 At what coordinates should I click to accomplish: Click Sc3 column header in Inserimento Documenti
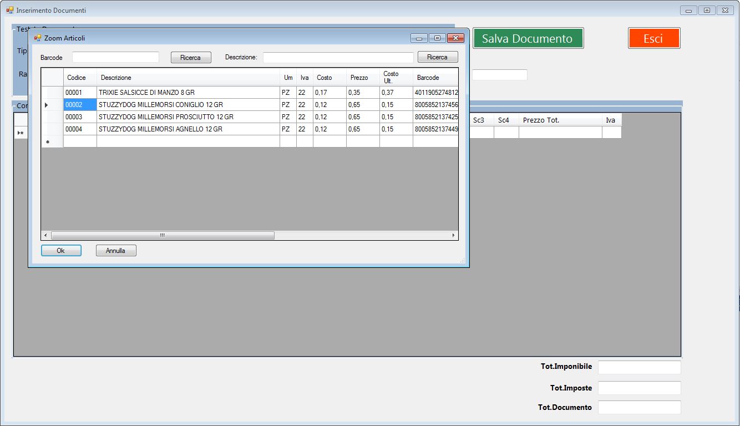click(481, 120)
